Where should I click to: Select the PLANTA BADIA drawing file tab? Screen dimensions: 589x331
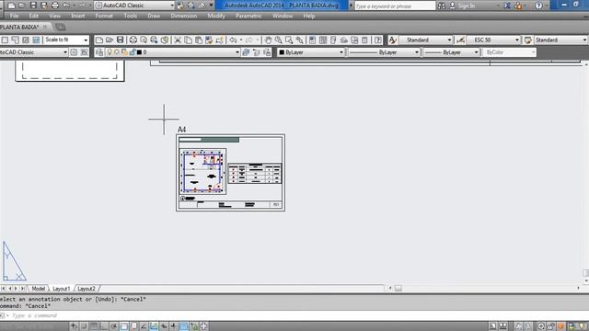pyautogui.click(x=19, y=27)
